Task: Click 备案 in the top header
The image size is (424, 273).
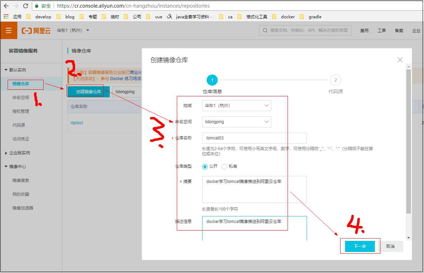Action: click(399, 31)
